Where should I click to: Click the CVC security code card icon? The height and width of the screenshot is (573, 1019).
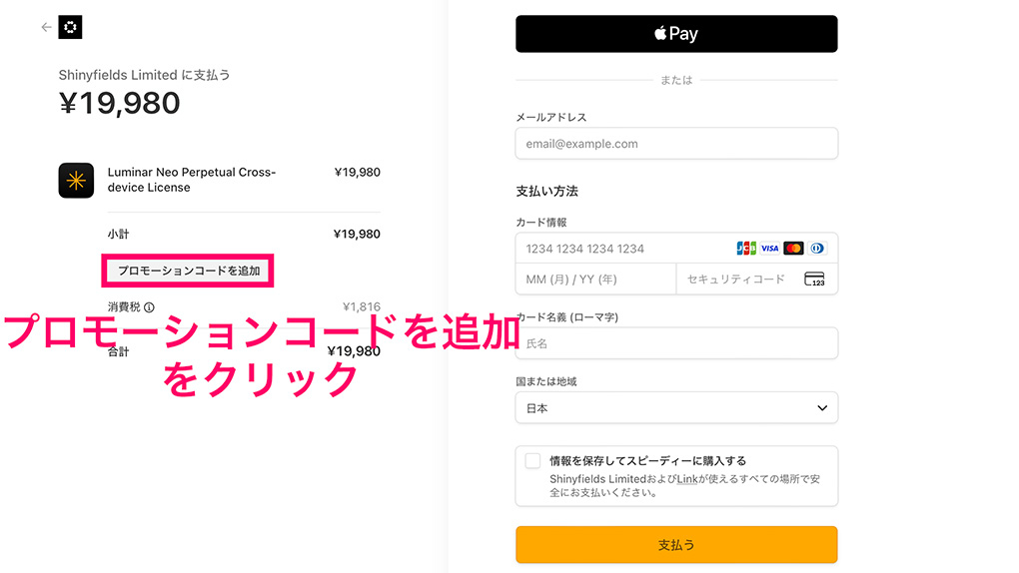(x=814, y=280)
